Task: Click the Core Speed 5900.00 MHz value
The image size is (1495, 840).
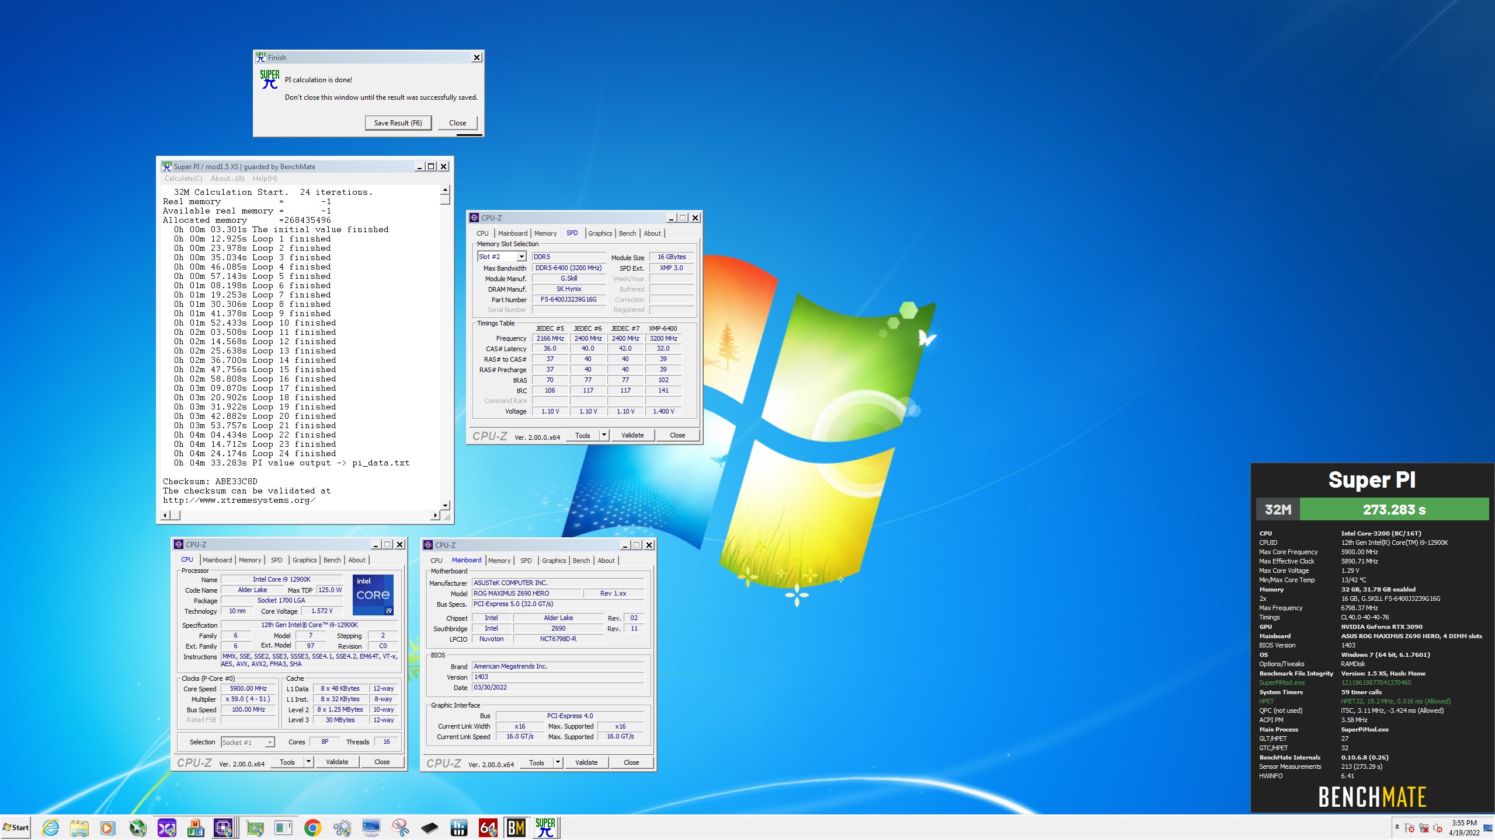Action: pyautogui.click(x=248, y=689)
